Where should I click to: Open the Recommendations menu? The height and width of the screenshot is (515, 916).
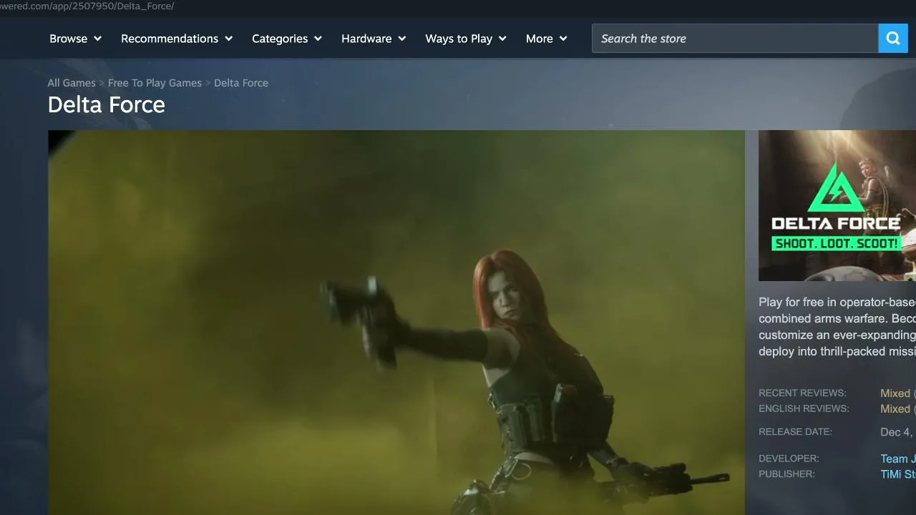[x=177, y=39]
